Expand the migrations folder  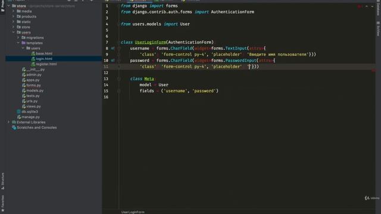point(18,37)
